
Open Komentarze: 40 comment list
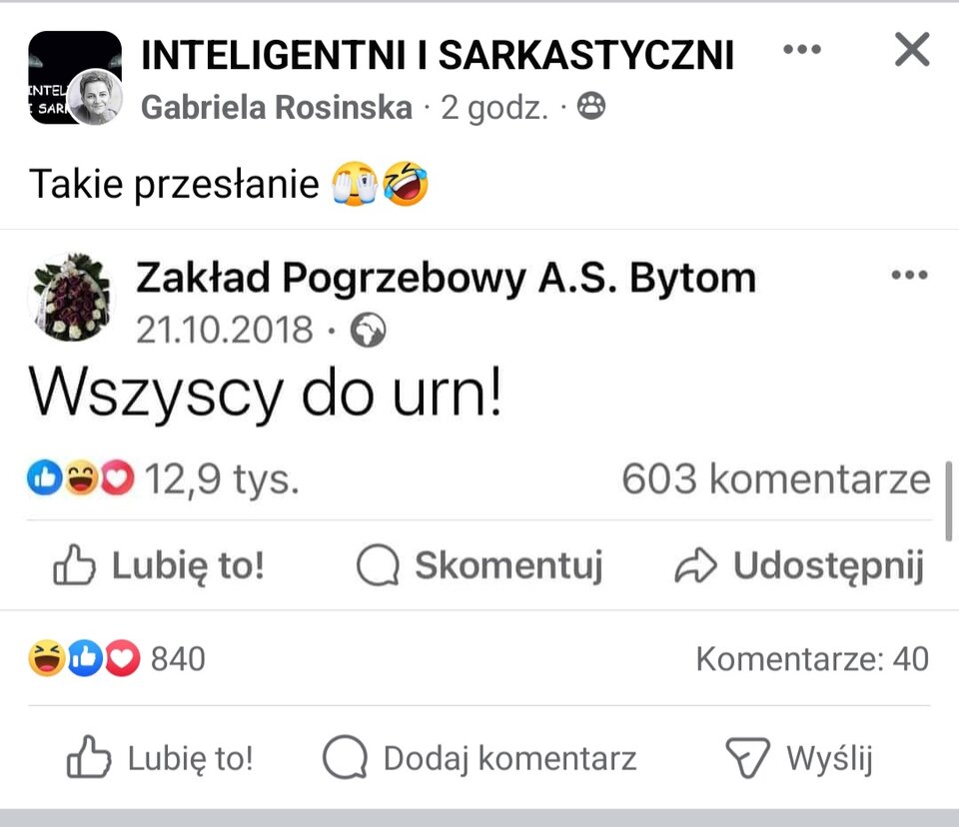[812, 659]
